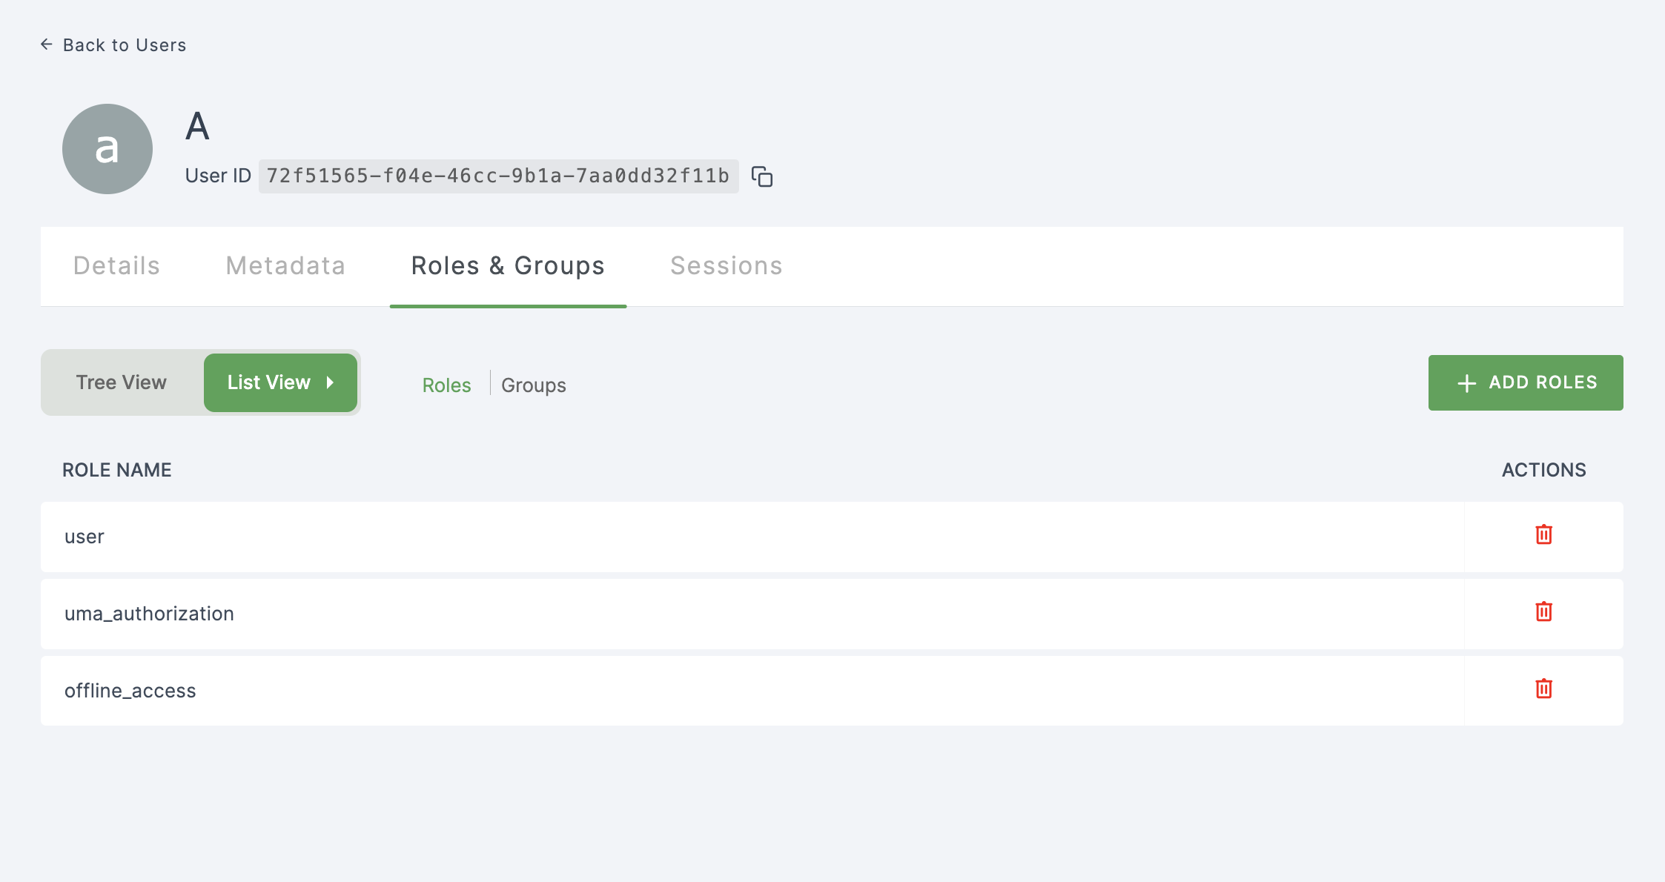Viewport: 1665px width, 882px height.
Task: Click the Add Roles button
Action: coord(1526,382)
